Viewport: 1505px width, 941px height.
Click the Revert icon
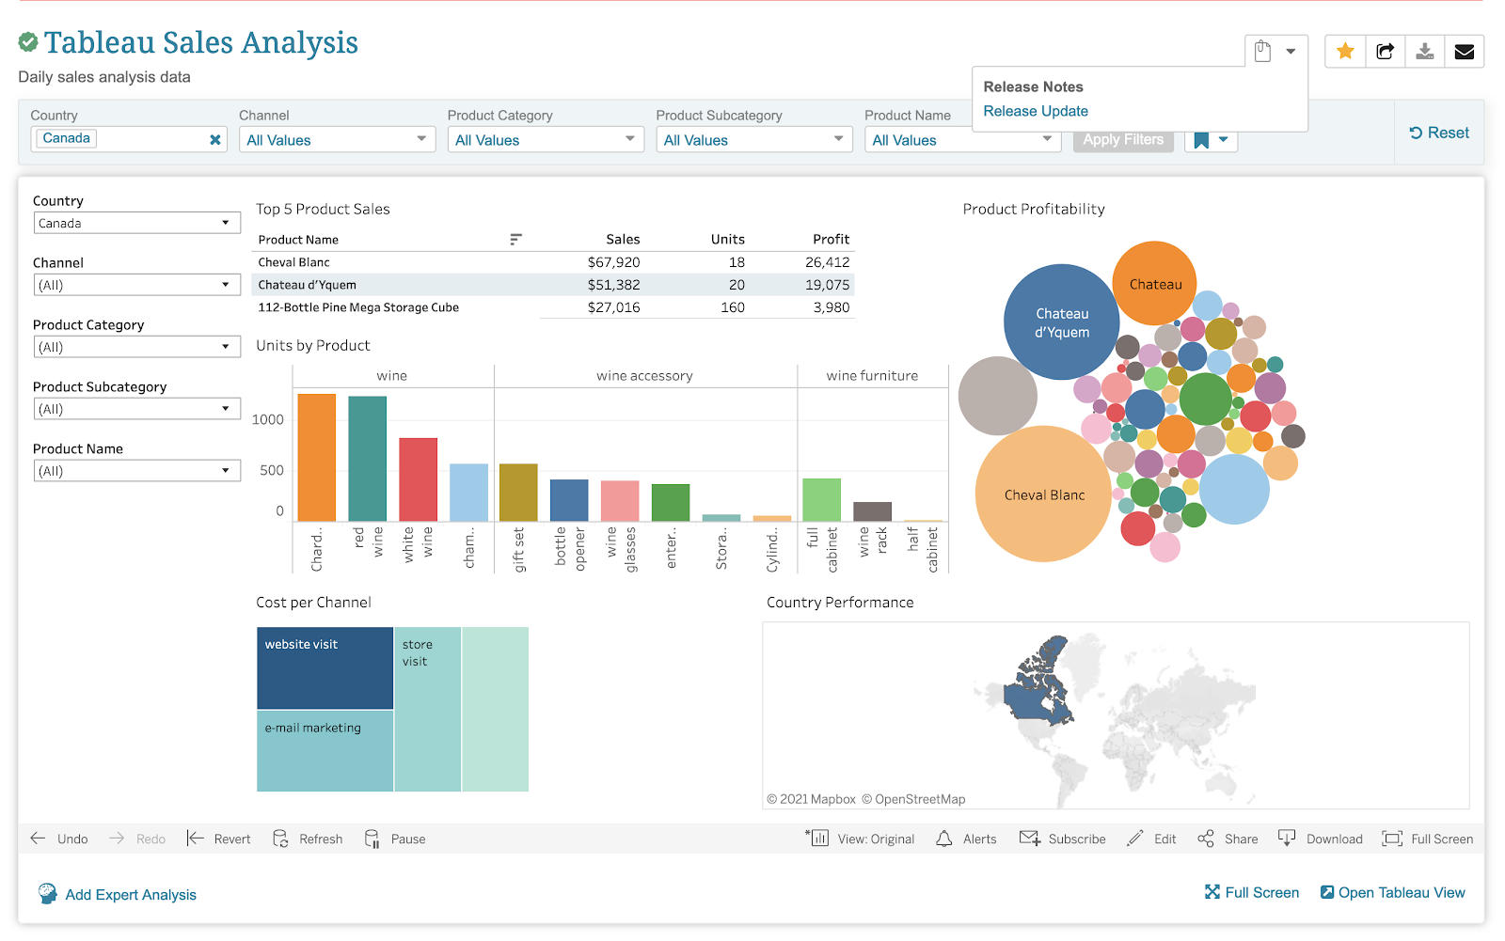pos(195,839)
